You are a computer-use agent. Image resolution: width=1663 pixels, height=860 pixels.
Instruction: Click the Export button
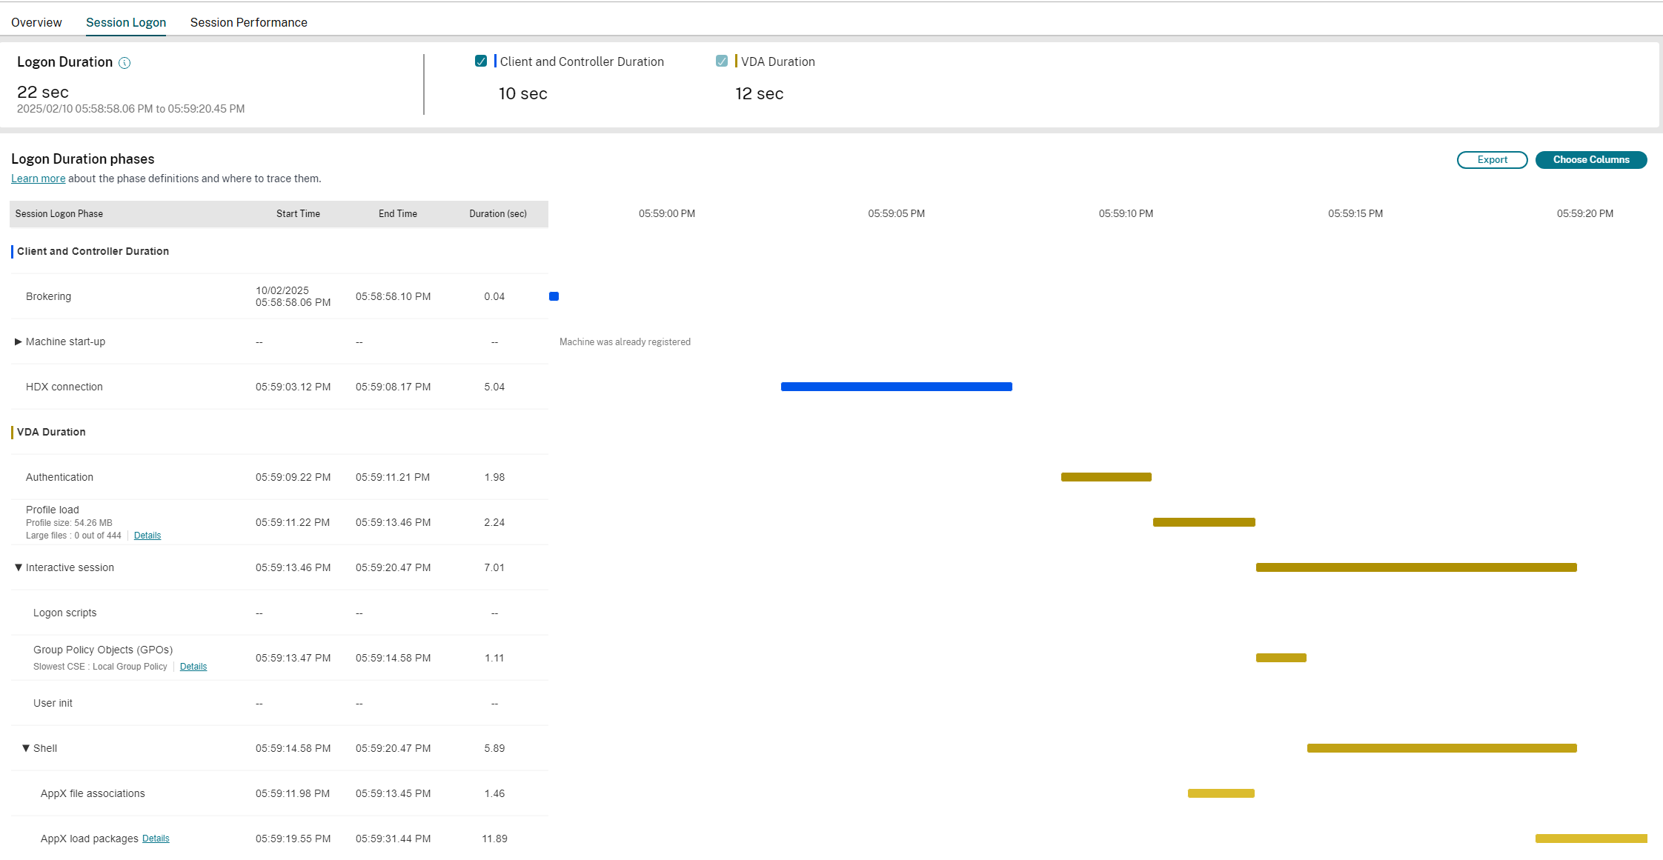coord(1492,160)
